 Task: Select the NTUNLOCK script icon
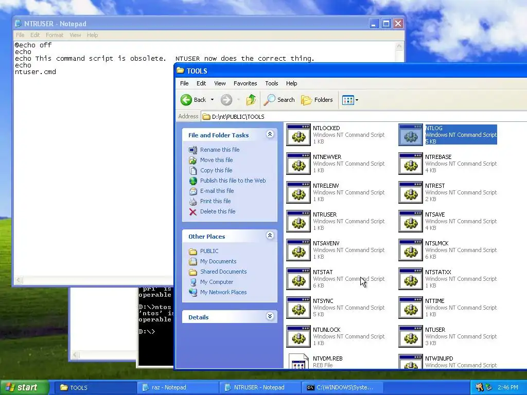pyautogui.click(x=298, y=336)
